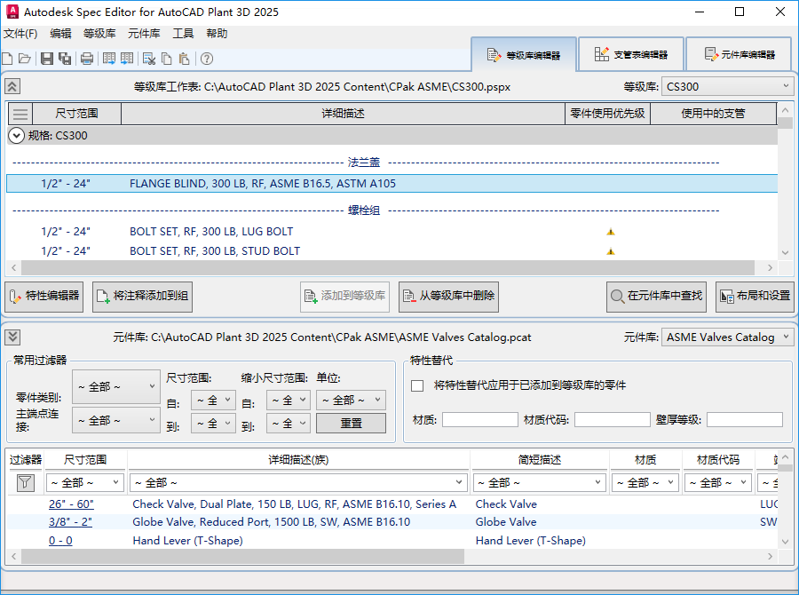Viewport: 799px width, 595px height.
Task: Select the 等级库编辑器 tab
Action: click(x=524, y=54)
